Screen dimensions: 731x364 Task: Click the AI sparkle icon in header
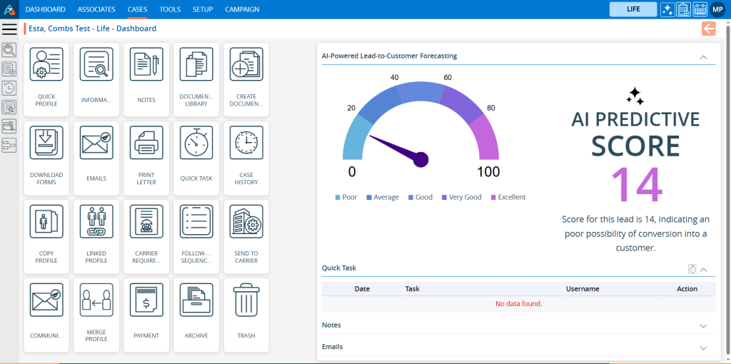667,9
